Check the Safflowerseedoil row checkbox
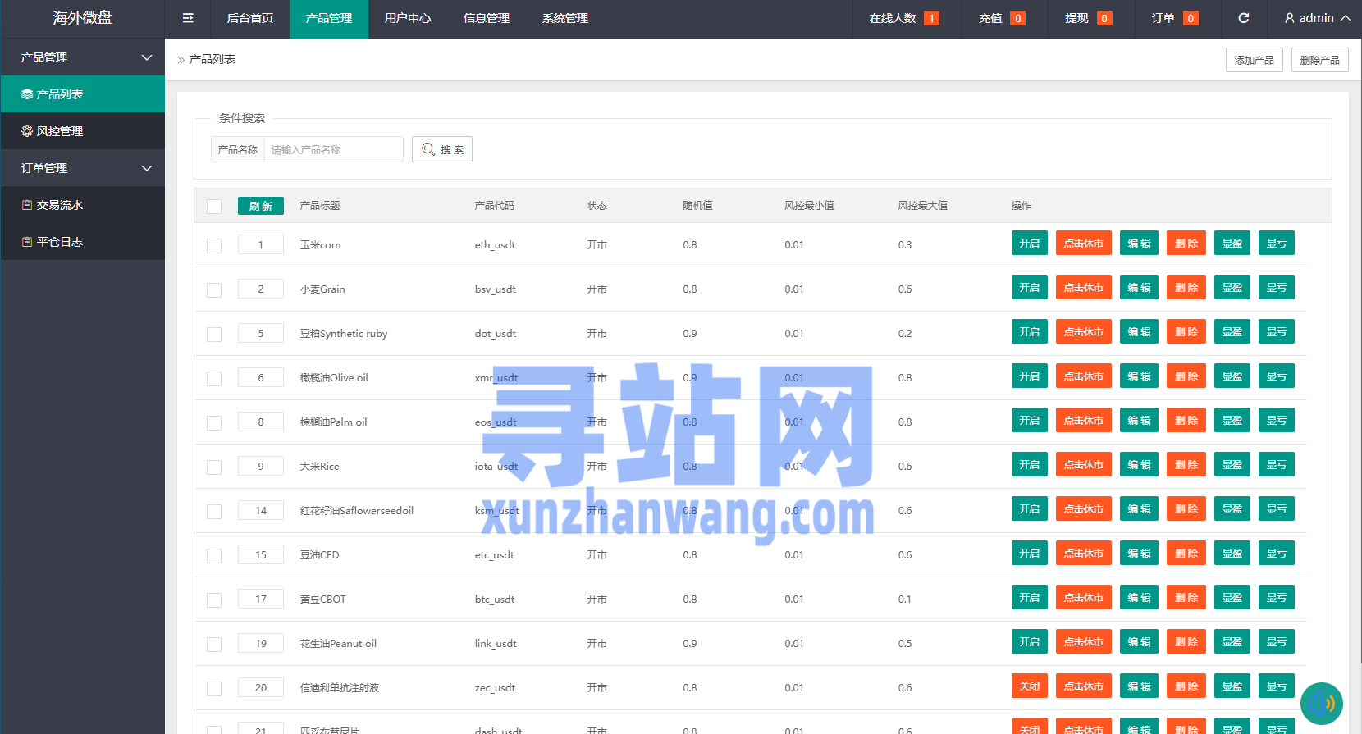 coord(214,512)
